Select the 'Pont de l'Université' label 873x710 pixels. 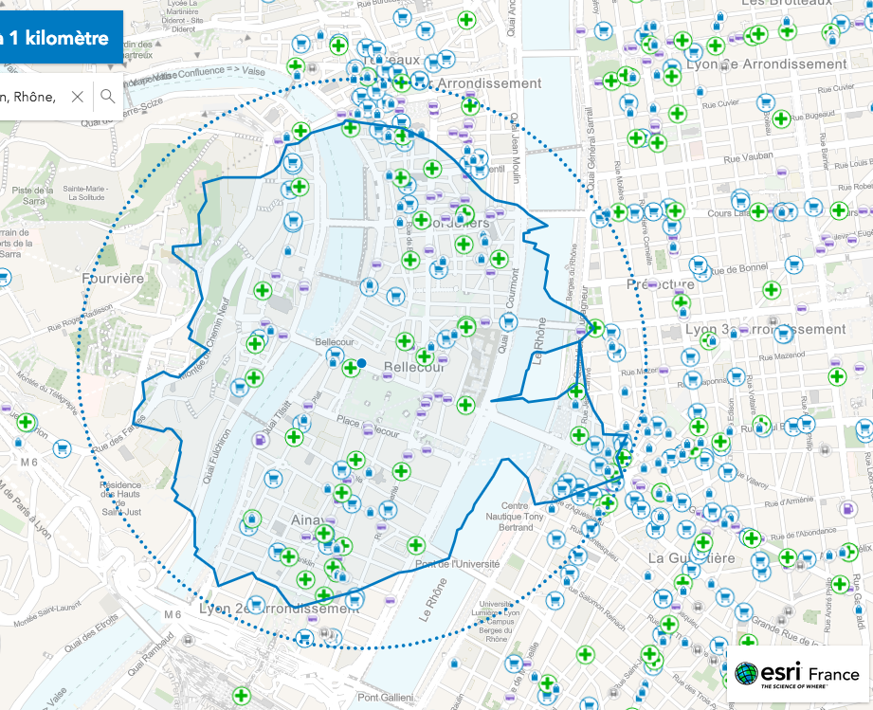(x=457, y=564)
